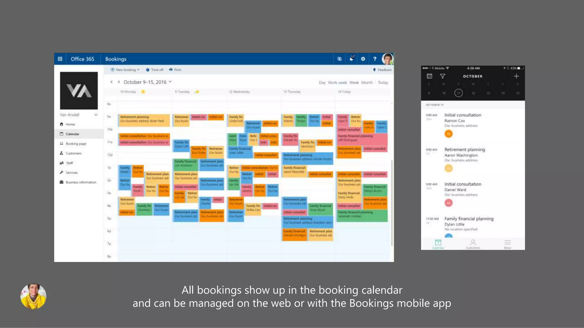Click the calendar vertical scrollbar

(392, 203)
